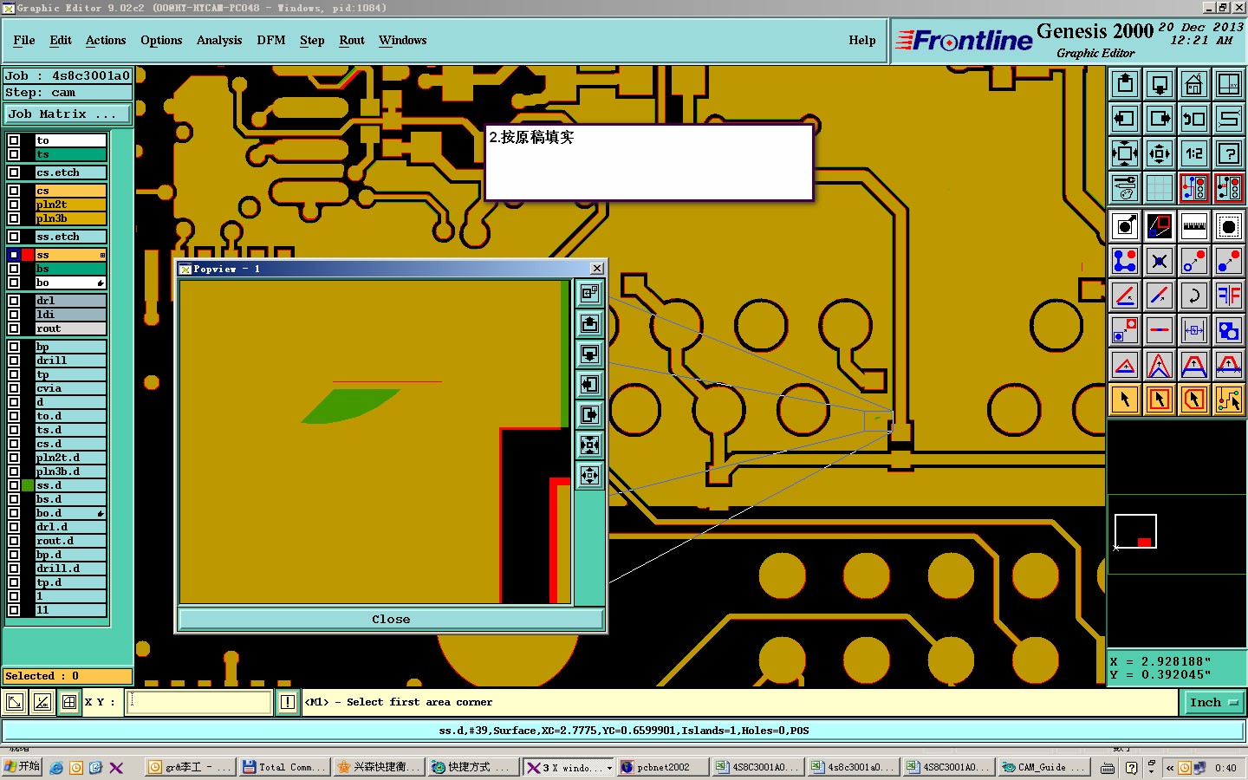Click the home view house icon
This screenshot has height=780, width=1248.
click(x=1194, y=84)
